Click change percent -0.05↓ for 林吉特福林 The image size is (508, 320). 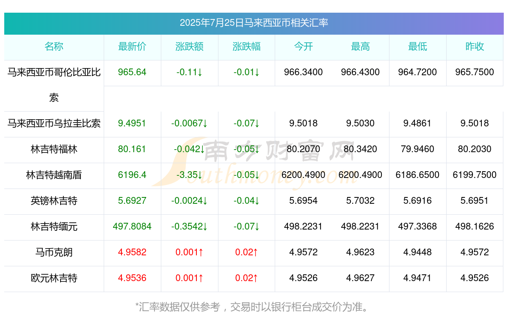point(246,149)
